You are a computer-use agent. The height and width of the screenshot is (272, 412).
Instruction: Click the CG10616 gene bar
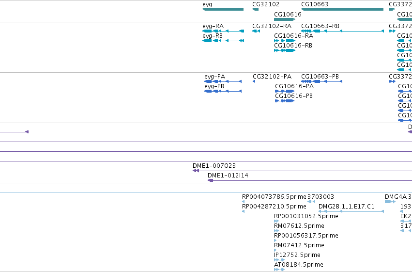click(285, 19)
